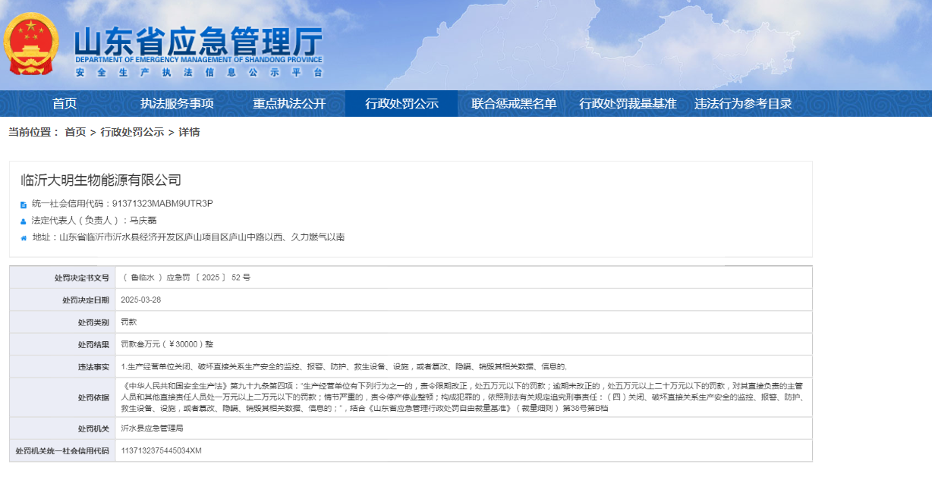Click the company name 临沂大明生物能源有限公司
The width and height of the screenshot is (932, 502).
101,180
